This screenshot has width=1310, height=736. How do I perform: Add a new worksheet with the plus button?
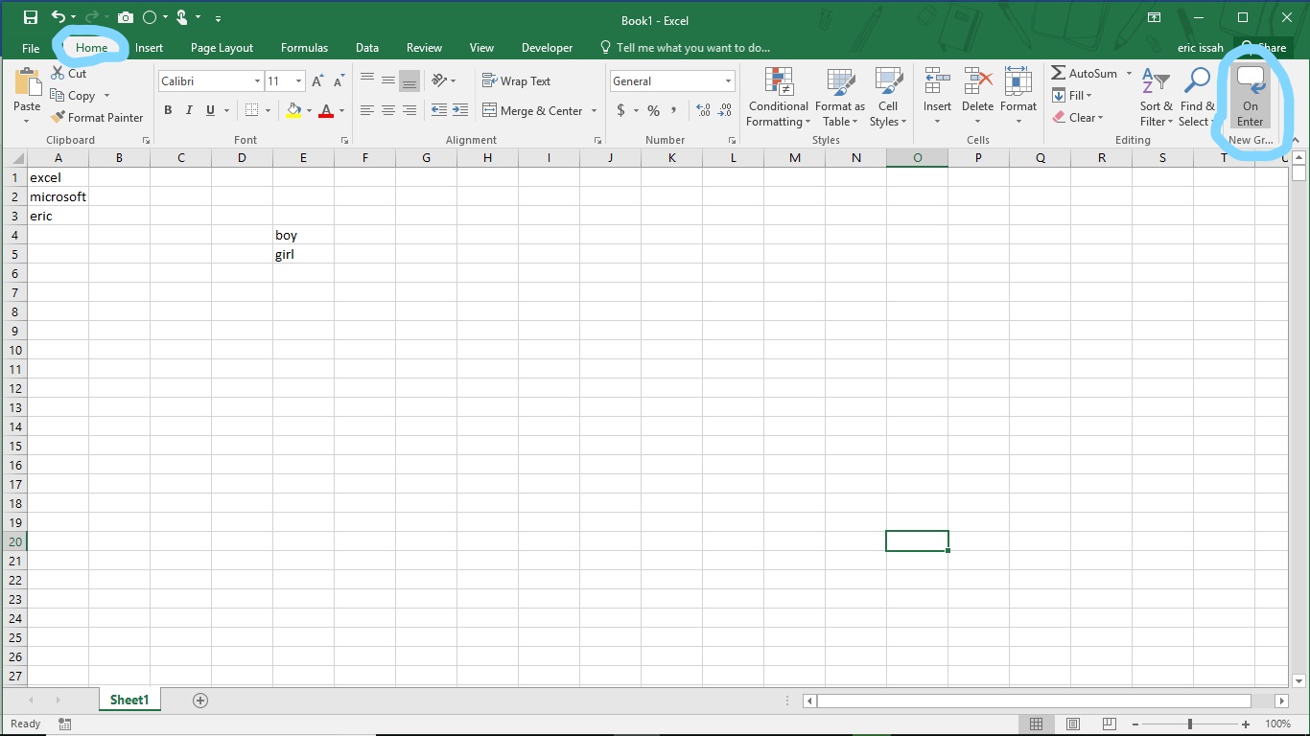point(199,700)
